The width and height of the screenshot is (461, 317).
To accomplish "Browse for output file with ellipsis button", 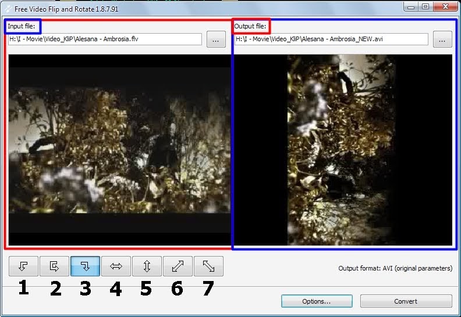I will [x=442, y=39].
